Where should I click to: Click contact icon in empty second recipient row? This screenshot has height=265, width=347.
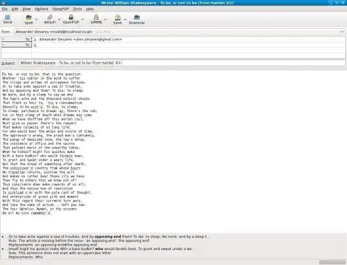(35, 45)
